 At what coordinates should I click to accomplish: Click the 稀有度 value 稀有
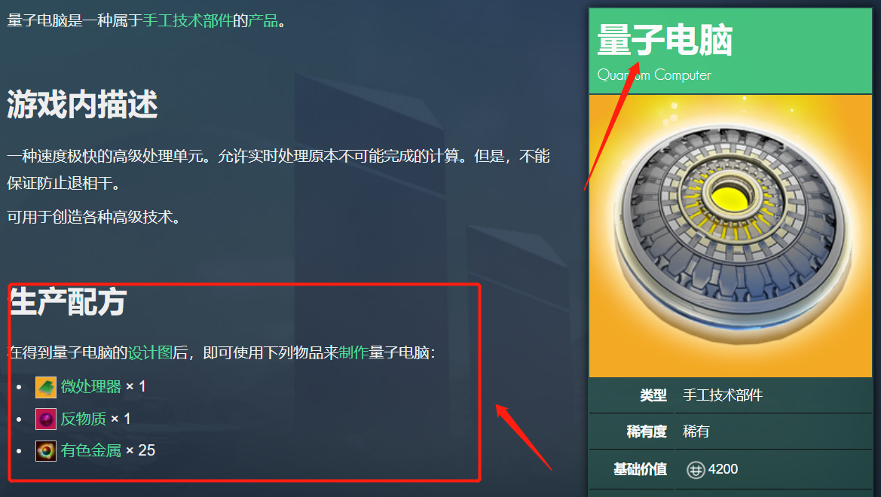tap(696, 431)
